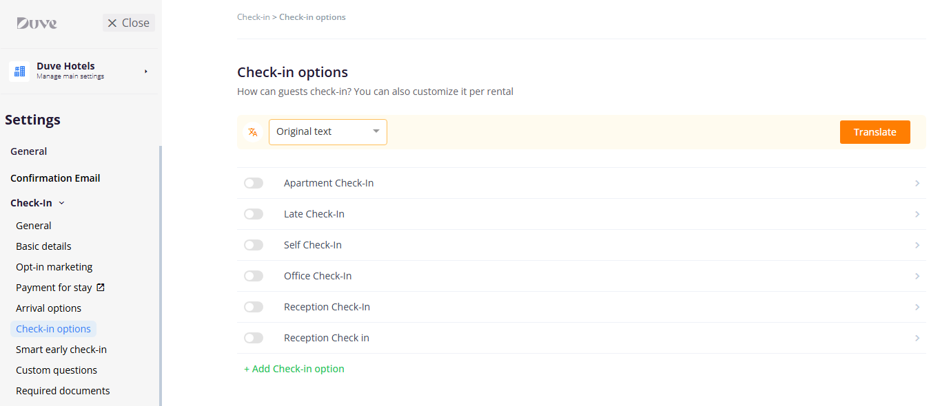
Task: Expand the Duve Hotels account menu arrow
Action: click(x=145, y=72)
